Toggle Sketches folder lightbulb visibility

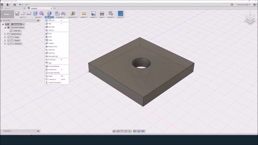click(8, 44)
